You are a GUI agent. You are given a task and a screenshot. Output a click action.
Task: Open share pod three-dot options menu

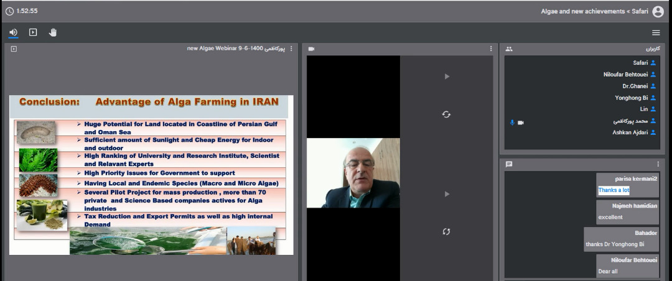click(291, 48)
